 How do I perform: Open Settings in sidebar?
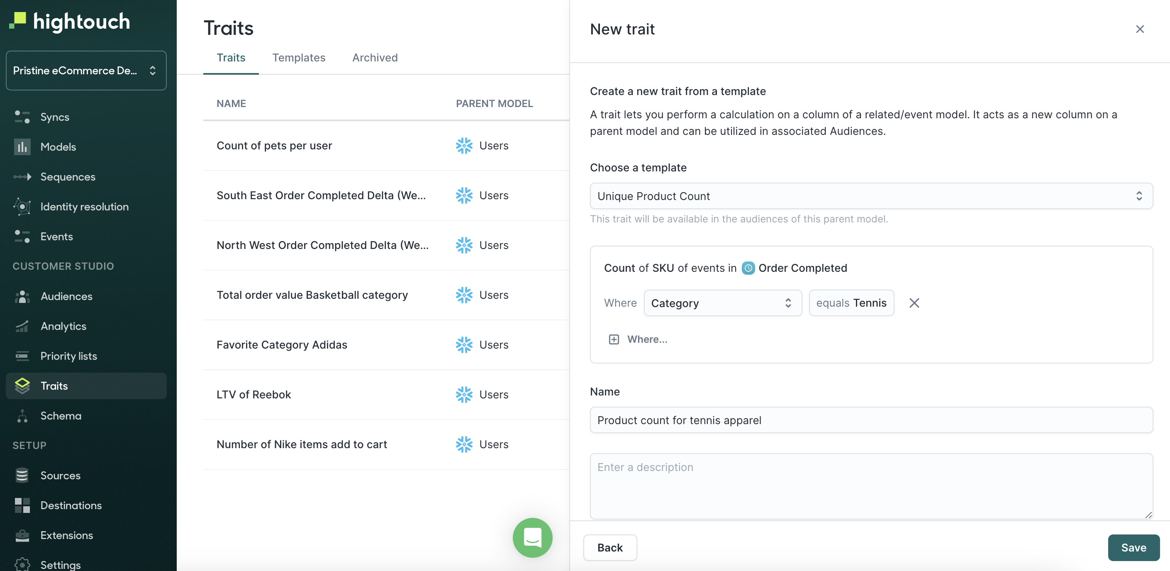(x=86, y=564)
